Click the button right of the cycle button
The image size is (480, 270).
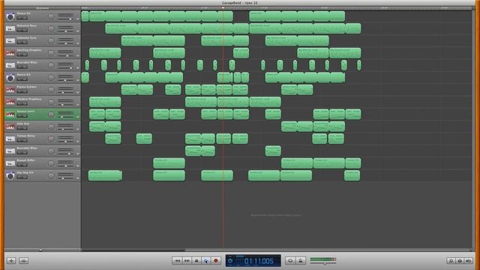300,260
